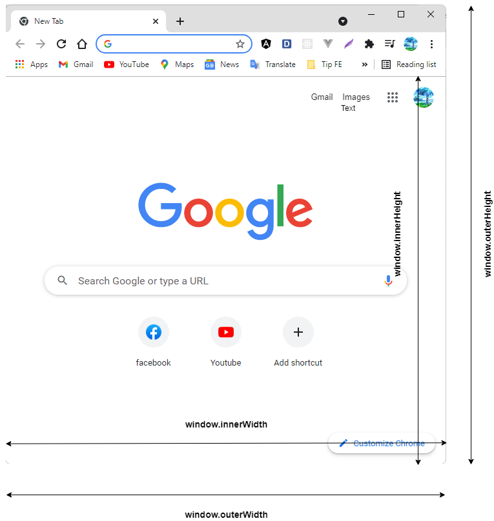Open the facebook shortcut tile

coord(153,342)
